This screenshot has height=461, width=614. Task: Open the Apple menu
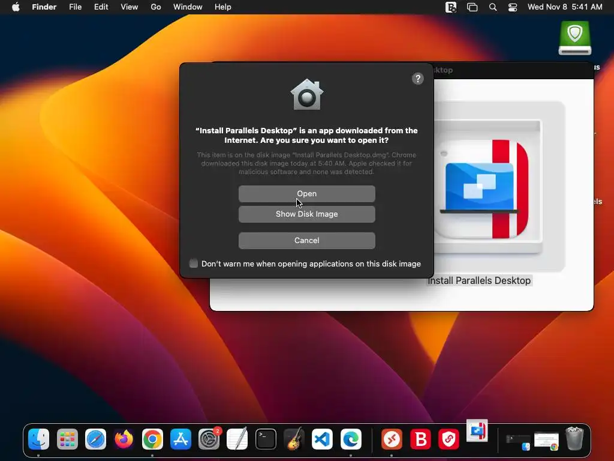tap(16, 7)
